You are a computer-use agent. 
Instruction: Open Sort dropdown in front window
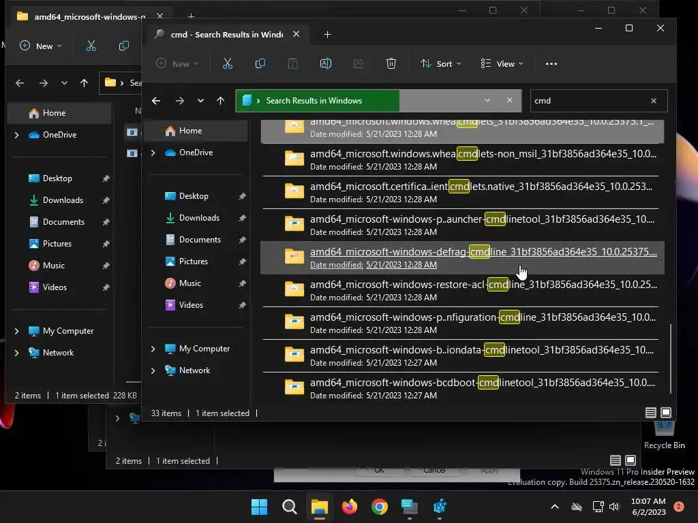[441, 63]
